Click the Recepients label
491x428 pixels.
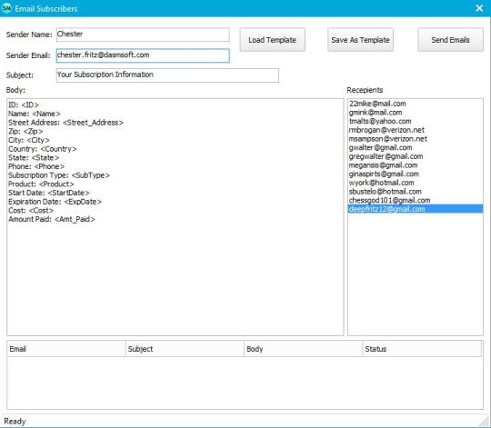tap(365, 90)
